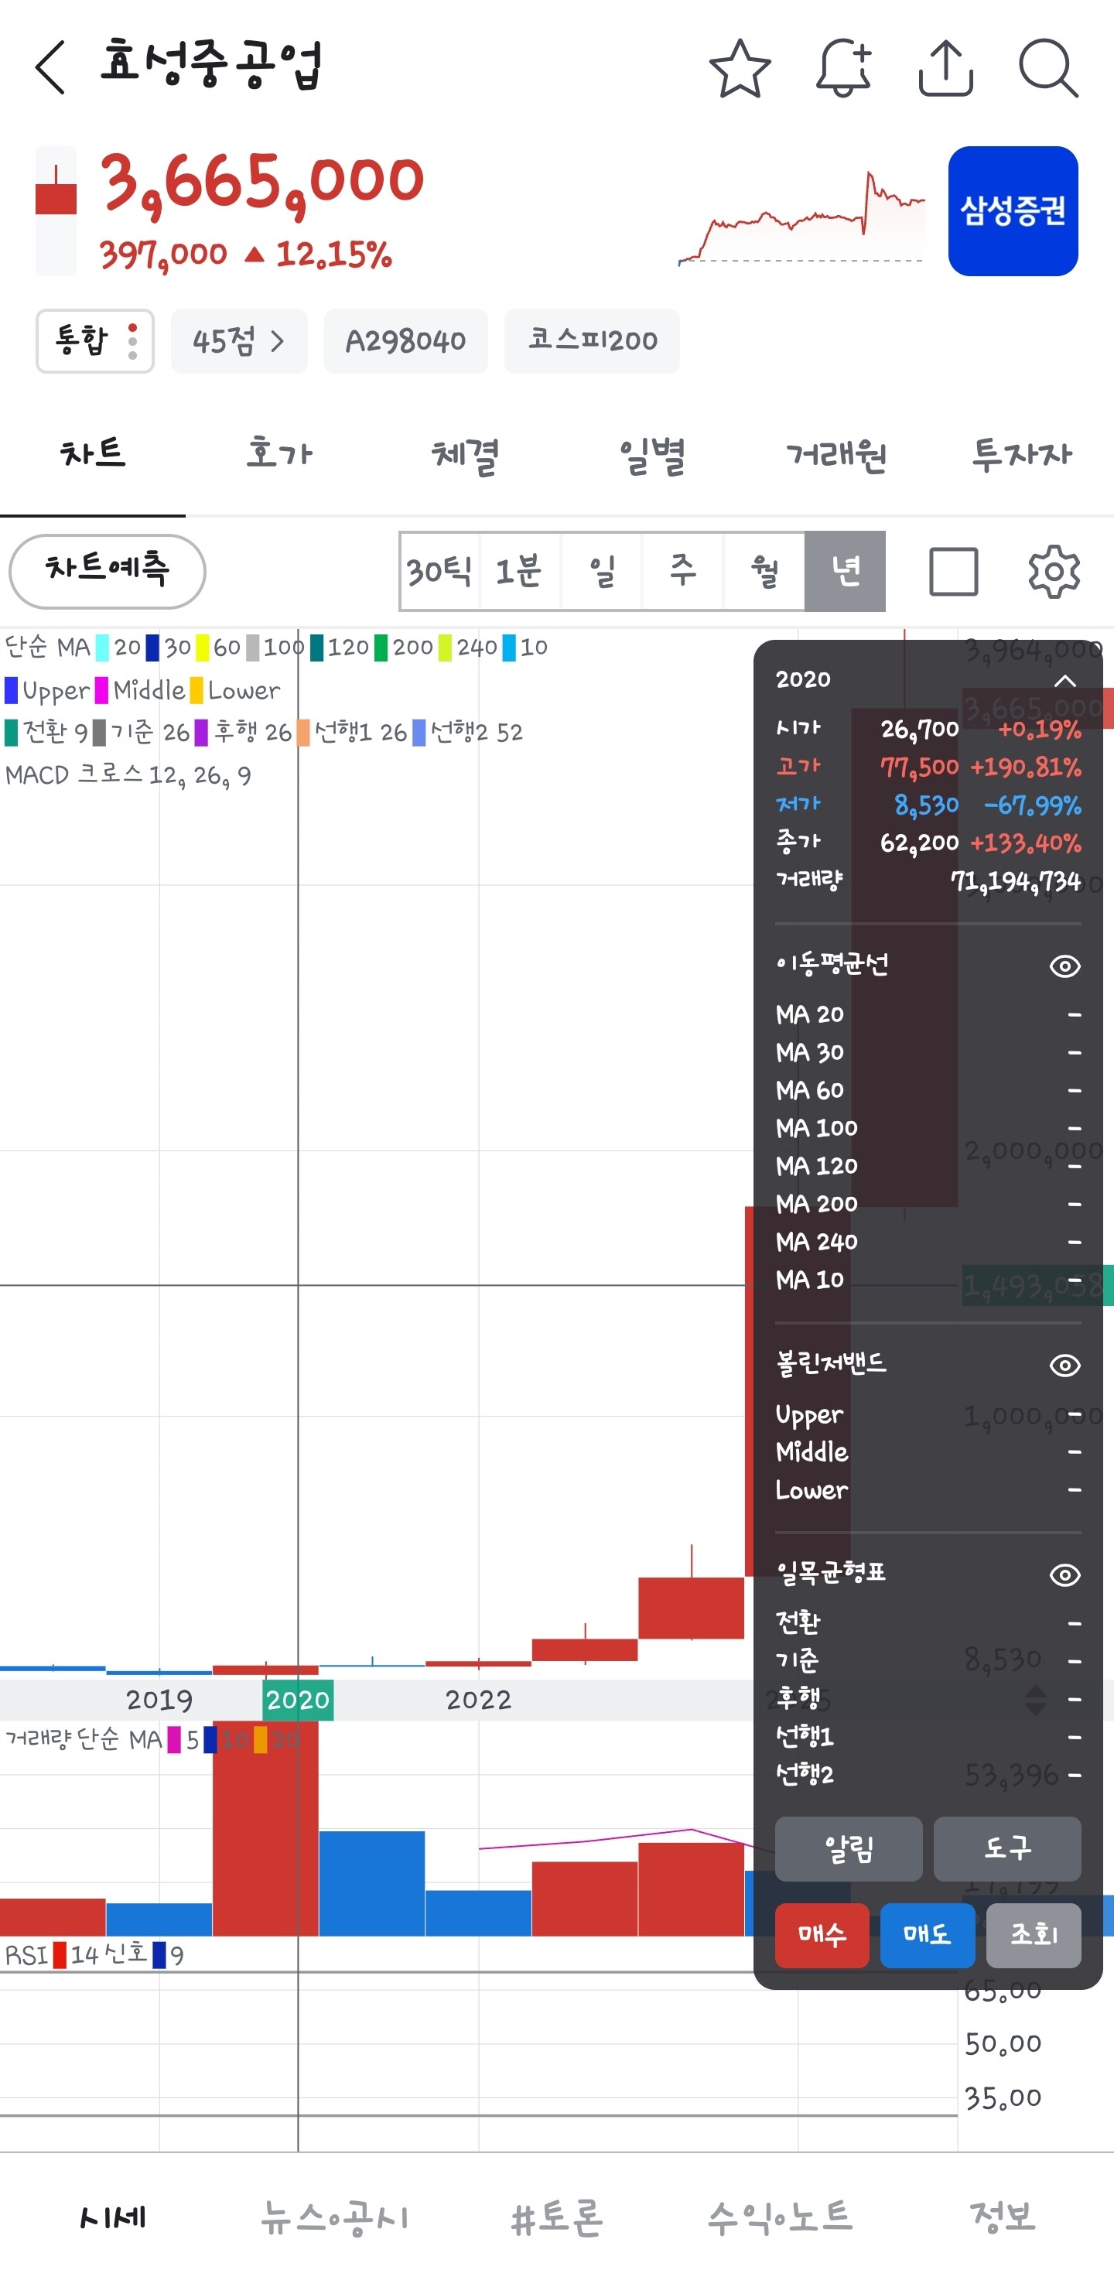The height and width of the screenshot is (2287, 1114).
Task: Toggle Ichimoku chart visibility eye
Action: (1064, 1575)
